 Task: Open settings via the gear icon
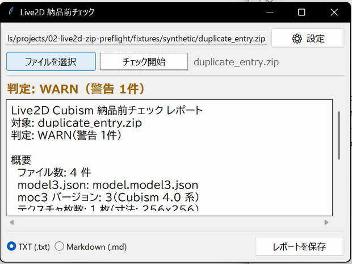pos(297,39)
